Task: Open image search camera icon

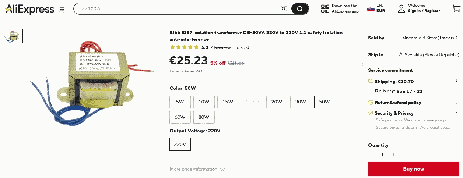Action: click(x=283, y=9)
